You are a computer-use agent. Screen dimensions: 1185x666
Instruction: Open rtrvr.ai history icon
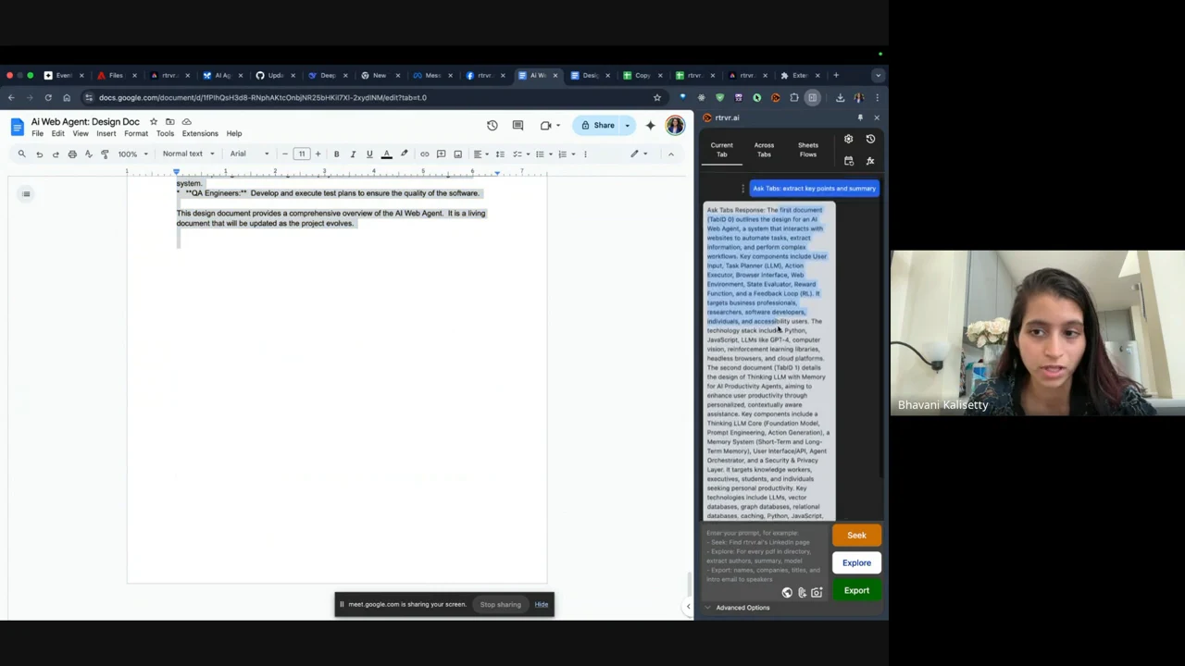point(870,139)
